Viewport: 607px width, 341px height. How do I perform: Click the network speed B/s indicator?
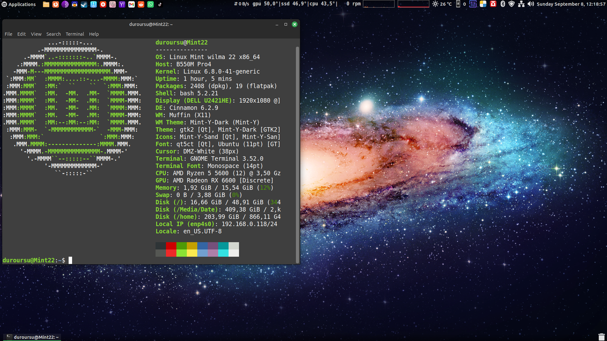click(x=242, y=4)
